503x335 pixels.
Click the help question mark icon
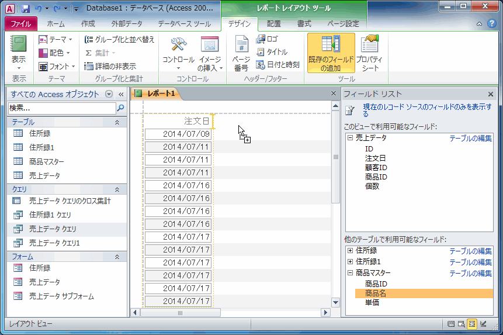(x=491, y=23)
